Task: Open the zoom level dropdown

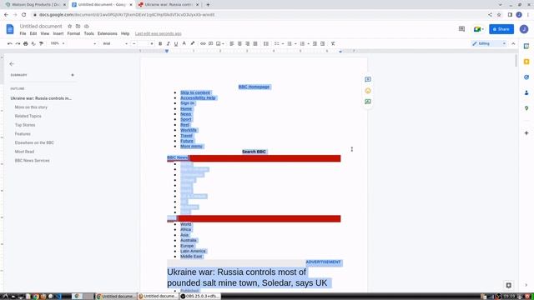Action: click(58, 43)
